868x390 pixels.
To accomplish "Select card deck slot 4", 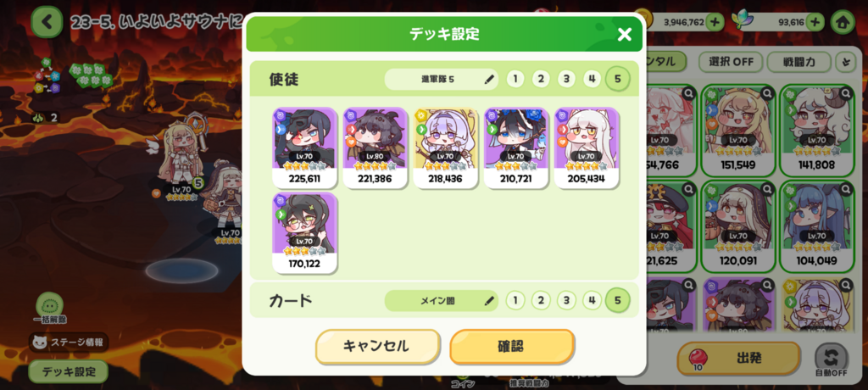I will coord(592,301).
